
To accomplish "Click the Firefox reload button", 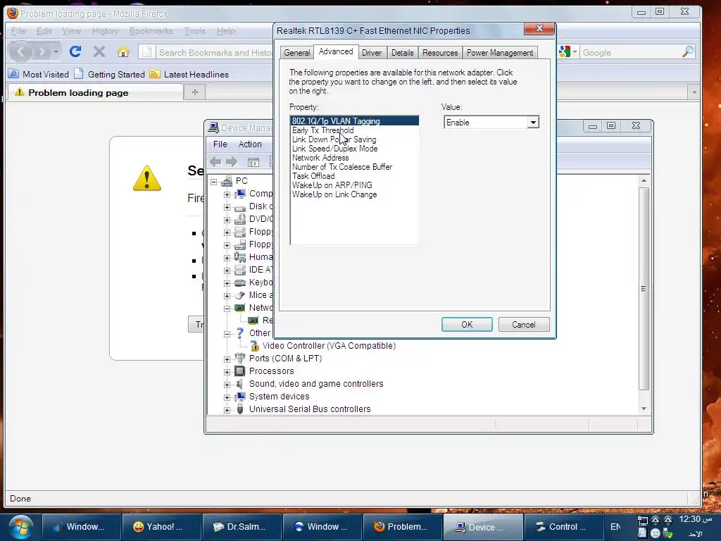I will coord(75,51).
